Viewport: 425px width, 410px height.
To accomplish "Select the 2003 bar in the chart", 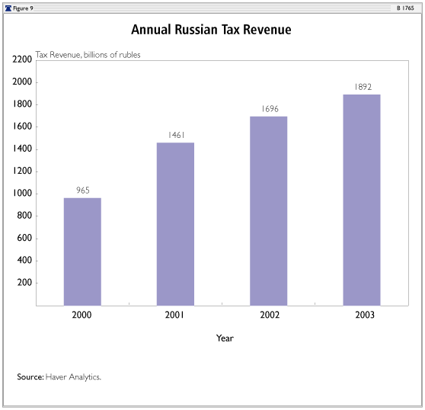I will coord(362,200).
